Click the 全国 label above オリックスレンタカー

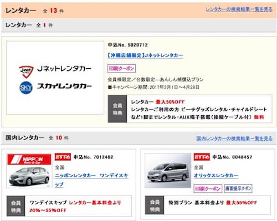(x=198, y=167)
